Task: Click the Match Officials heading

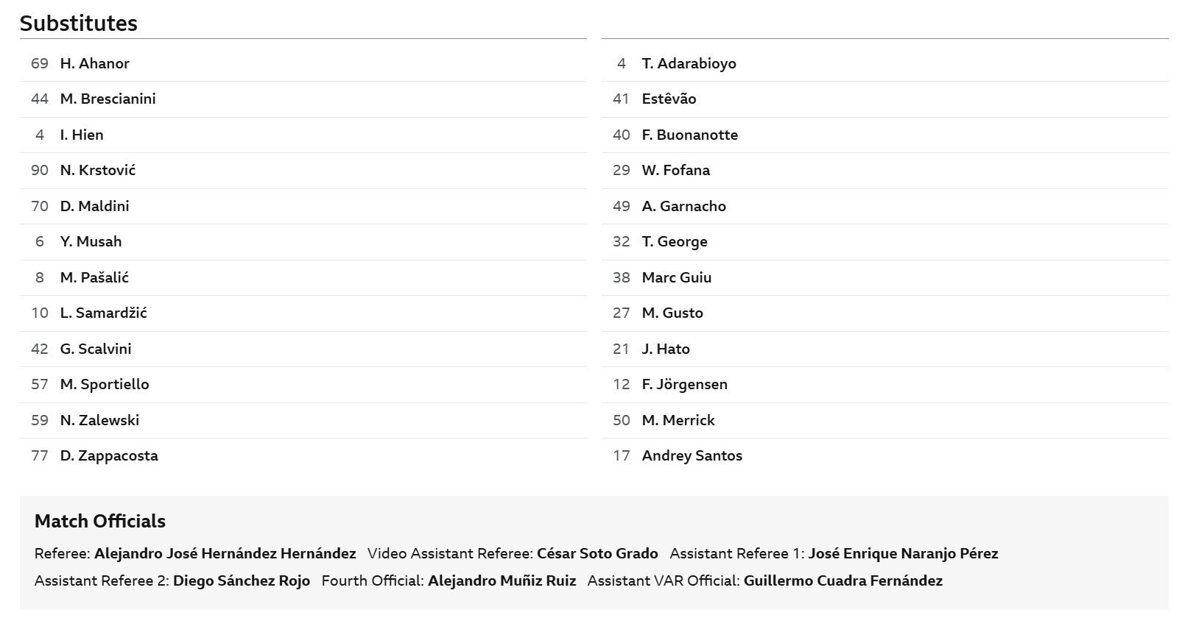Action: (100, 521)
